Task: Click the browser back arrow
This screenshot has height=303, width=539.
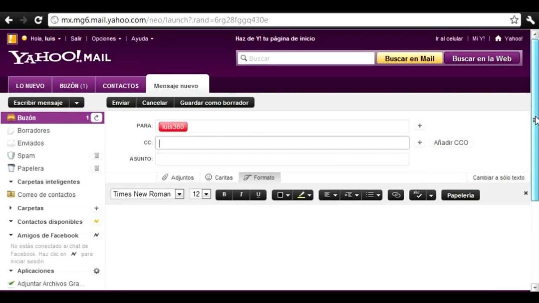Action: 8,20
